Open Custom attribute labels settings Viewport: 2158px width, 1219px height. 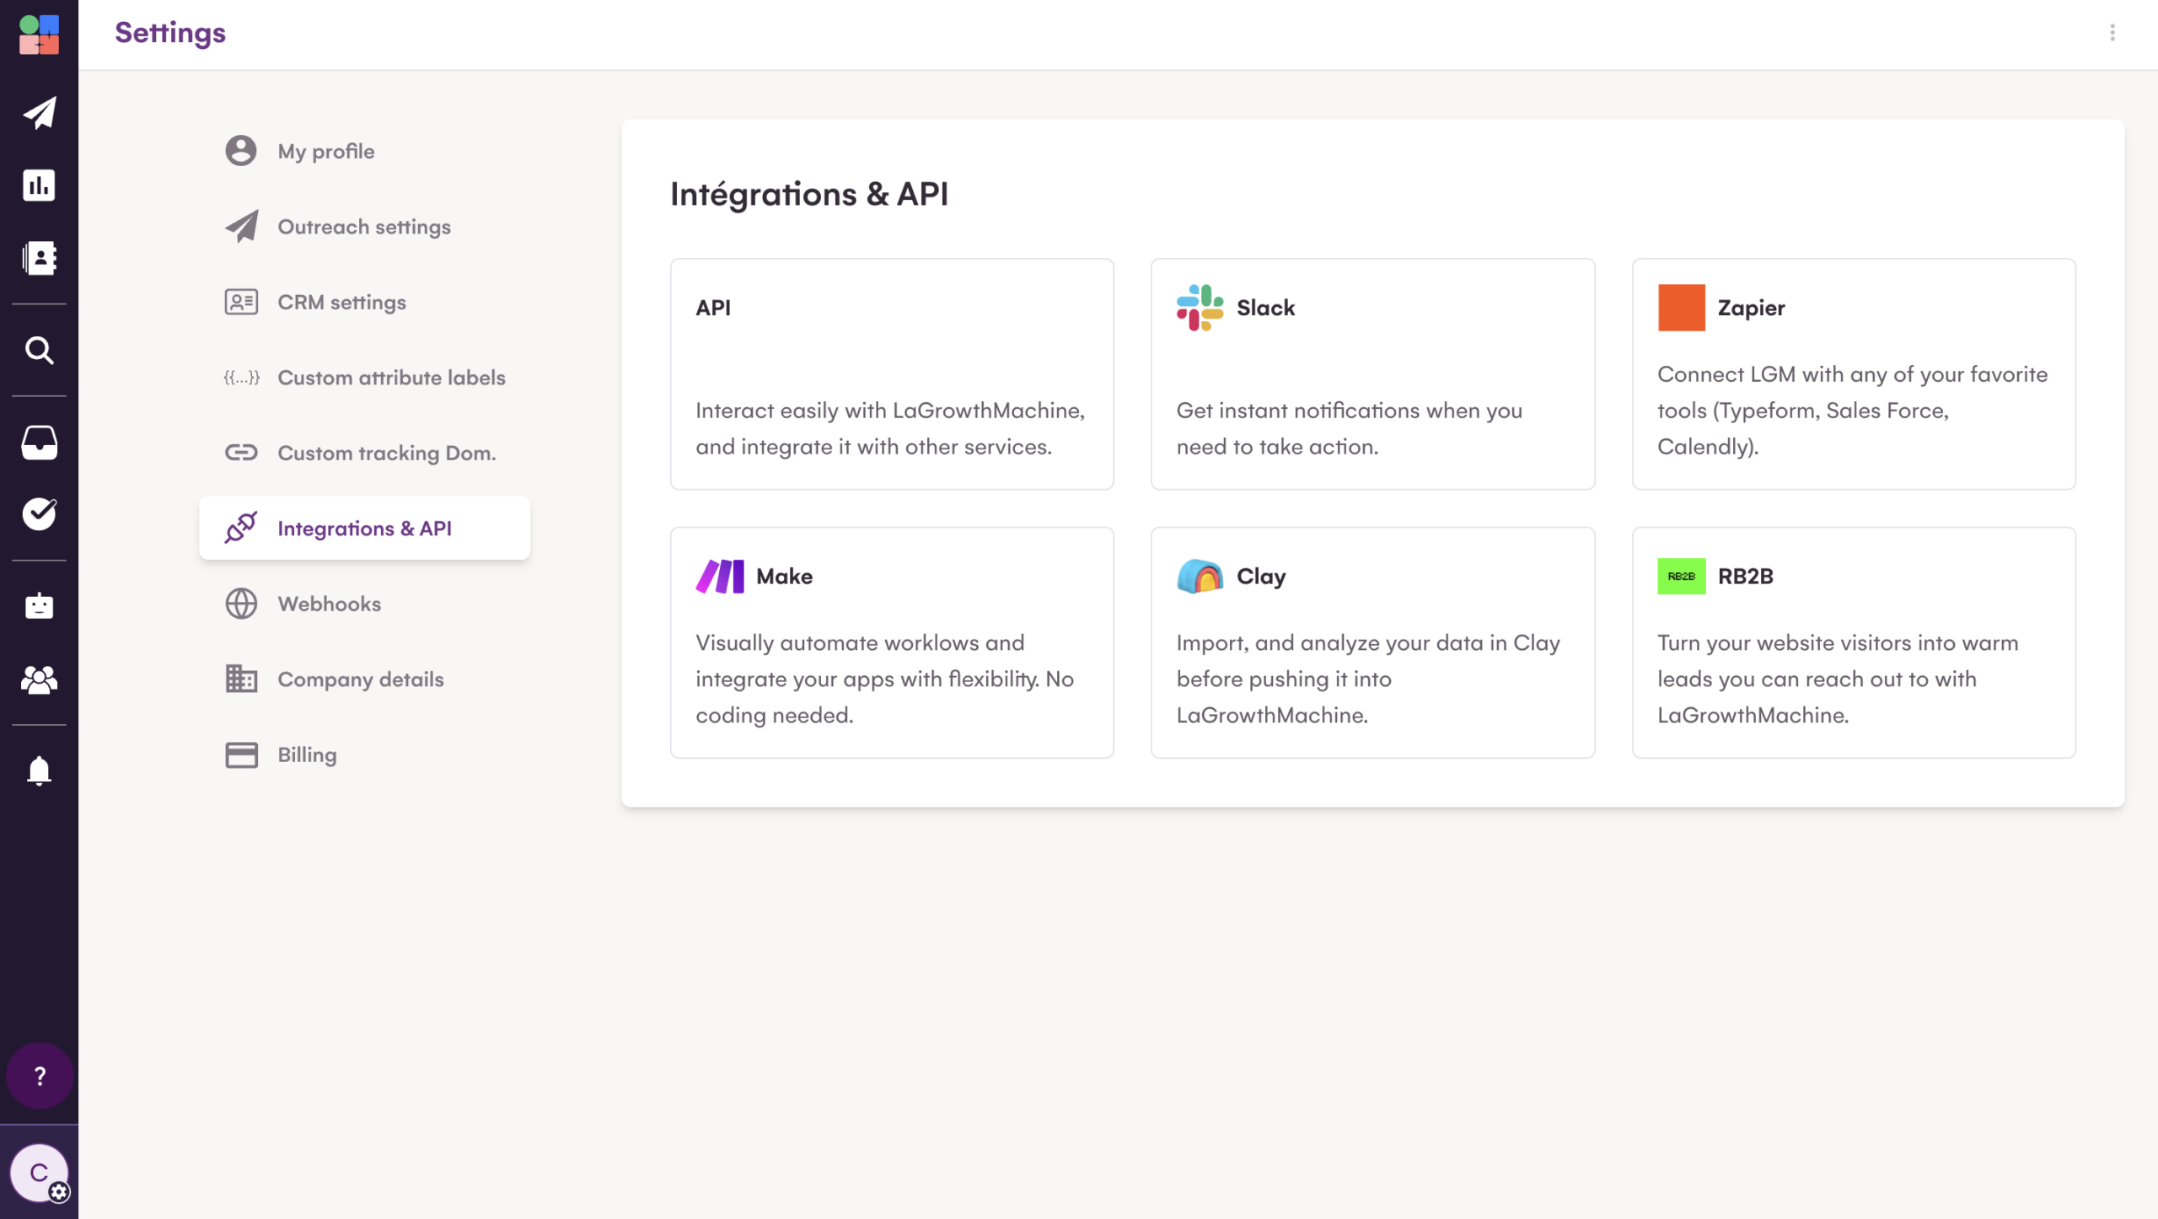point(390,377)
